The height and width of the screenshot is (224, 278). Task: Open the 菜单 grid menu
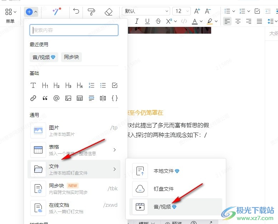(x=10, y=15)
